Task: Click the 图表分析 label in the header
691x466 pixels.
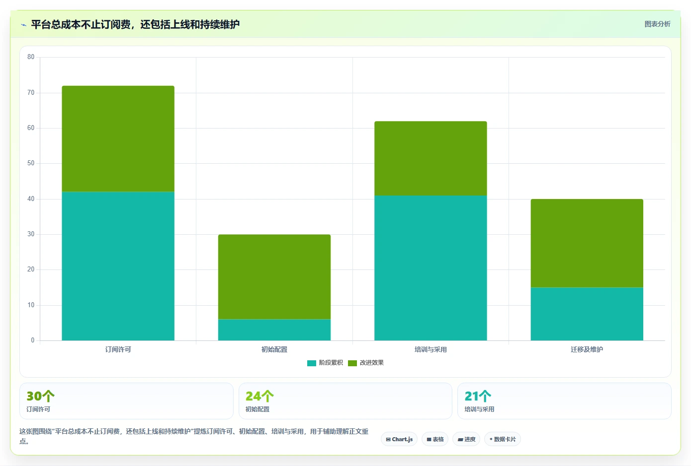Action: tap(657, 24)
